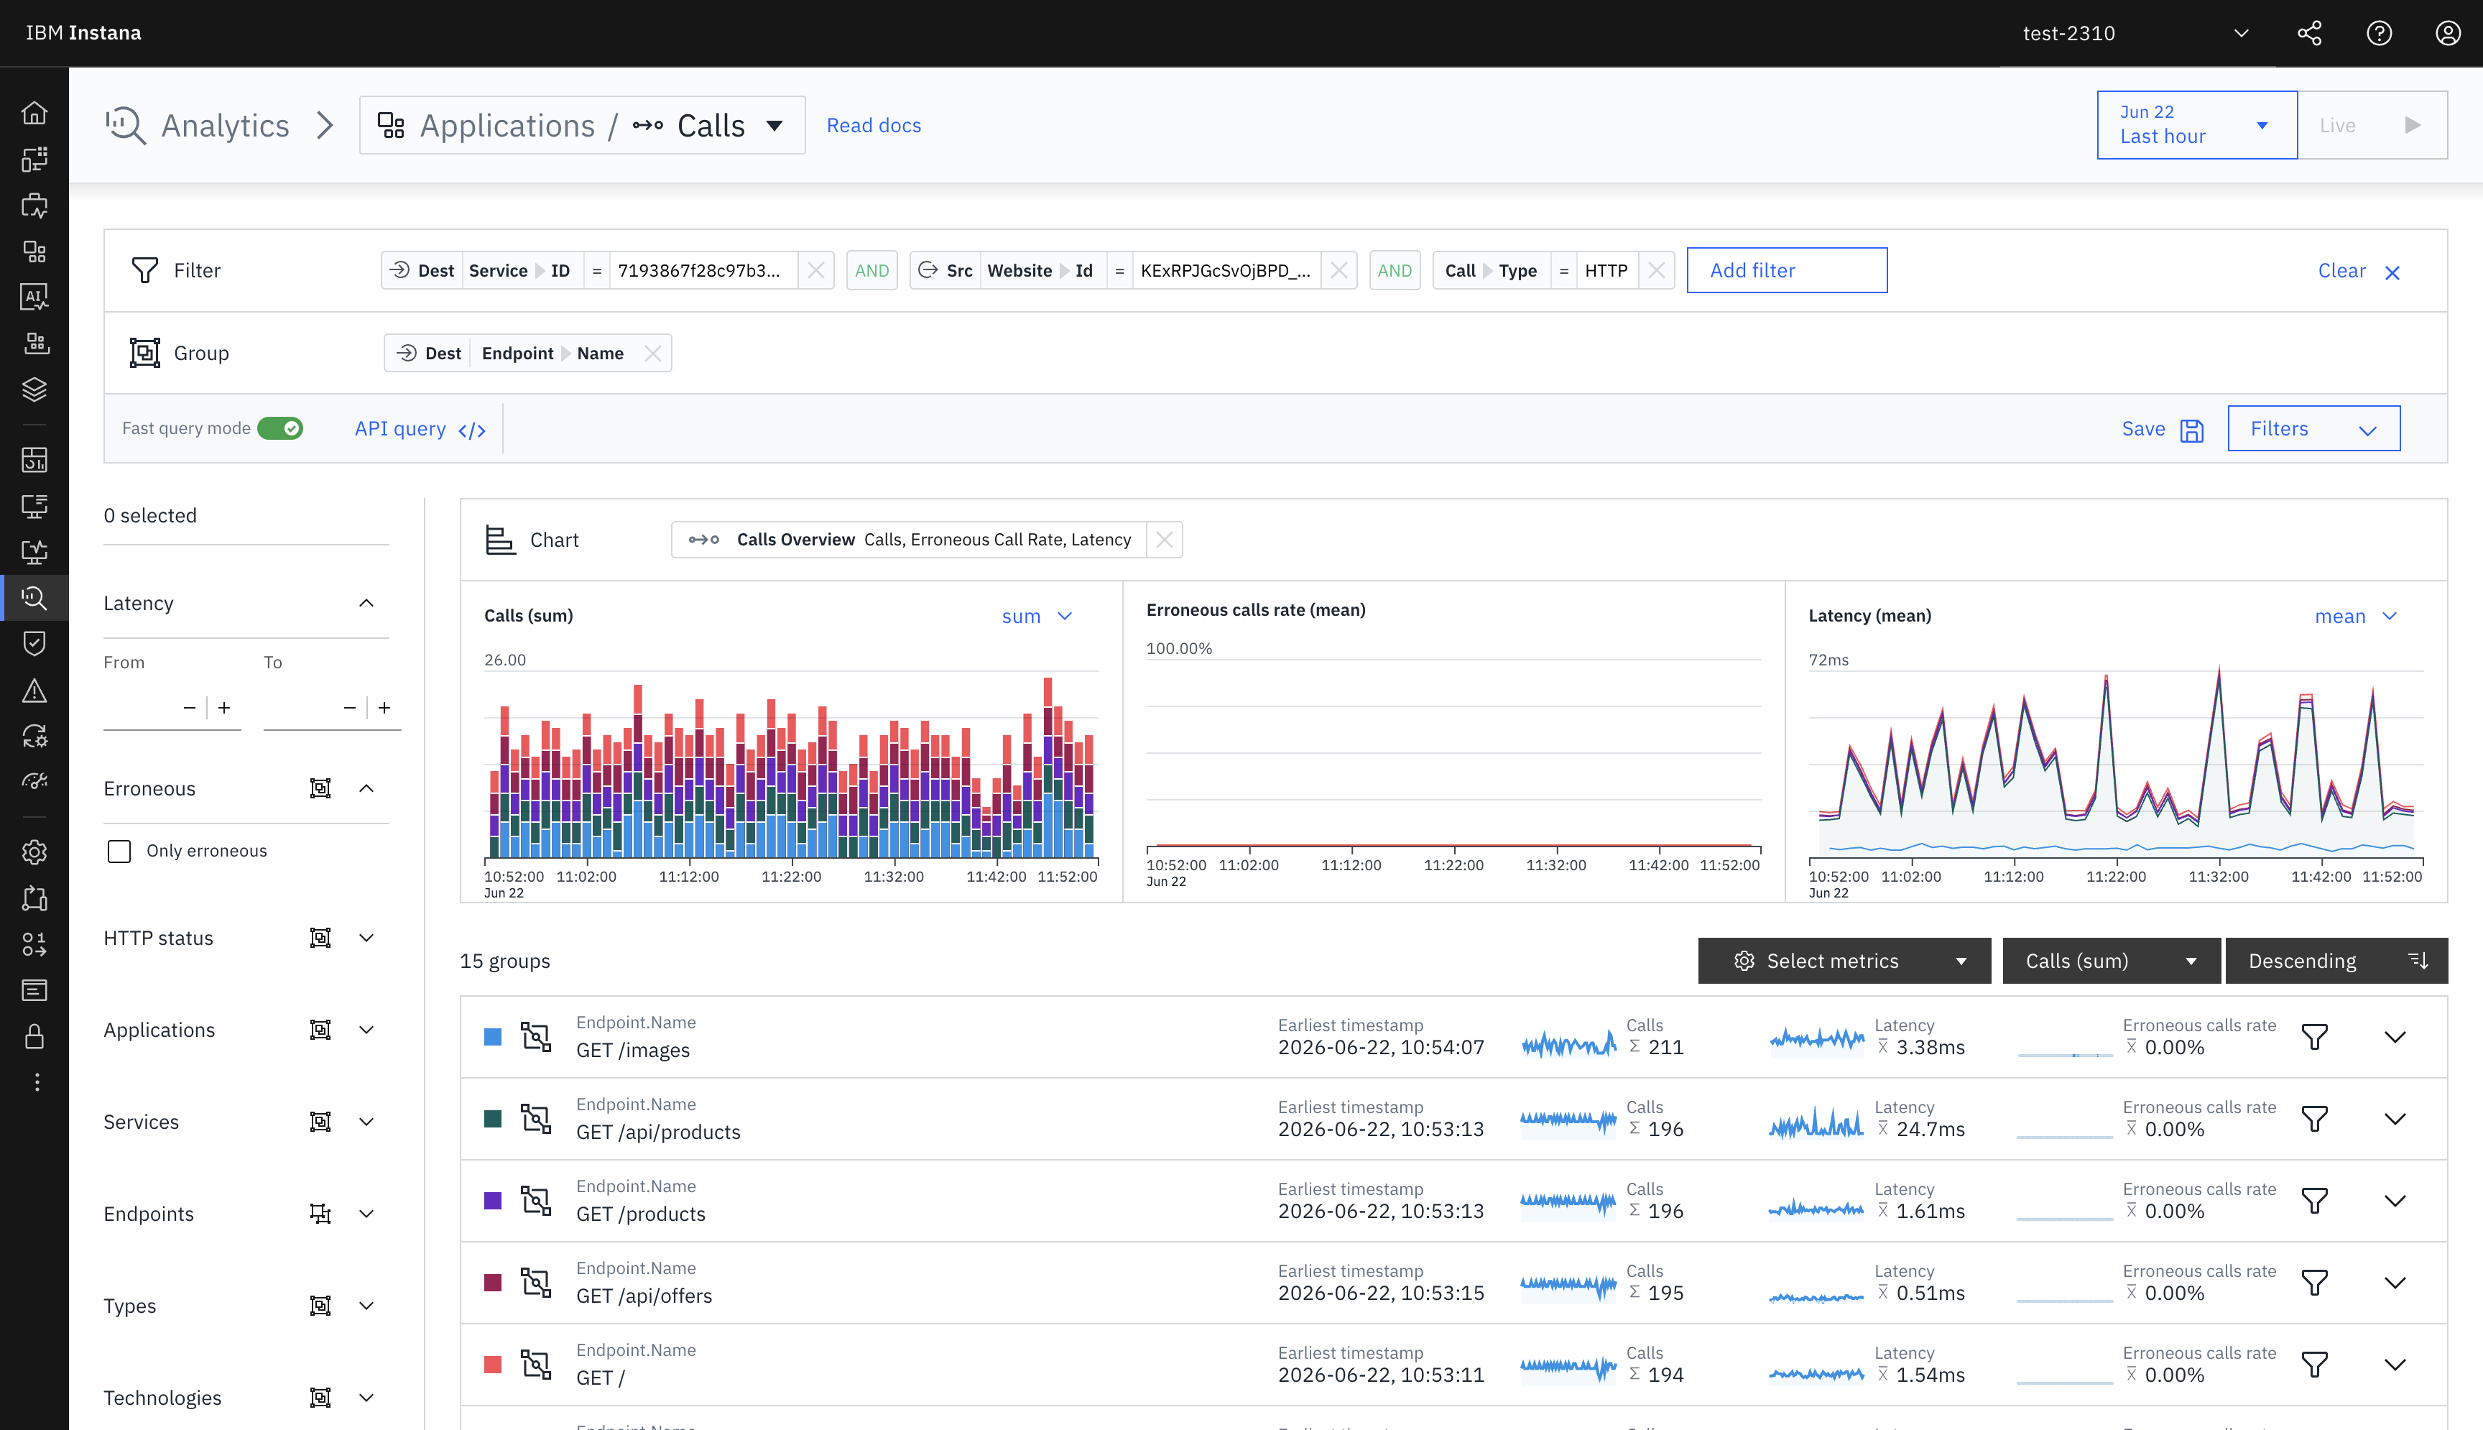Toggle Fast query mode switch

(279, 428)
